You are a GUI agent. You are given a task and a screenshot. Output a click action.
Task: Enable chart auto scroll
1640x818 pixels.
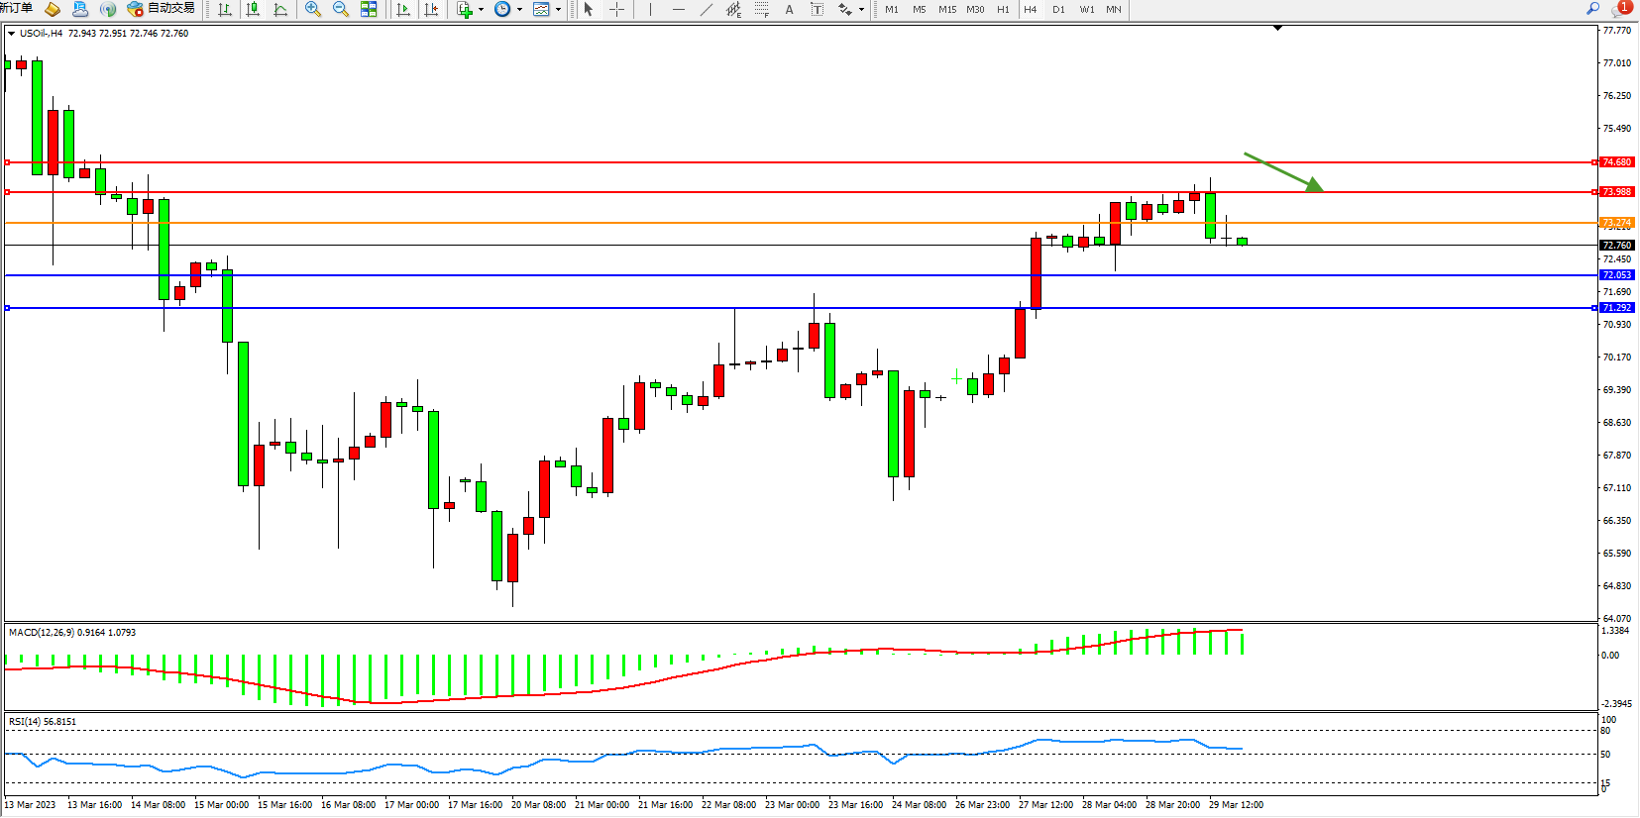[403, 9]
